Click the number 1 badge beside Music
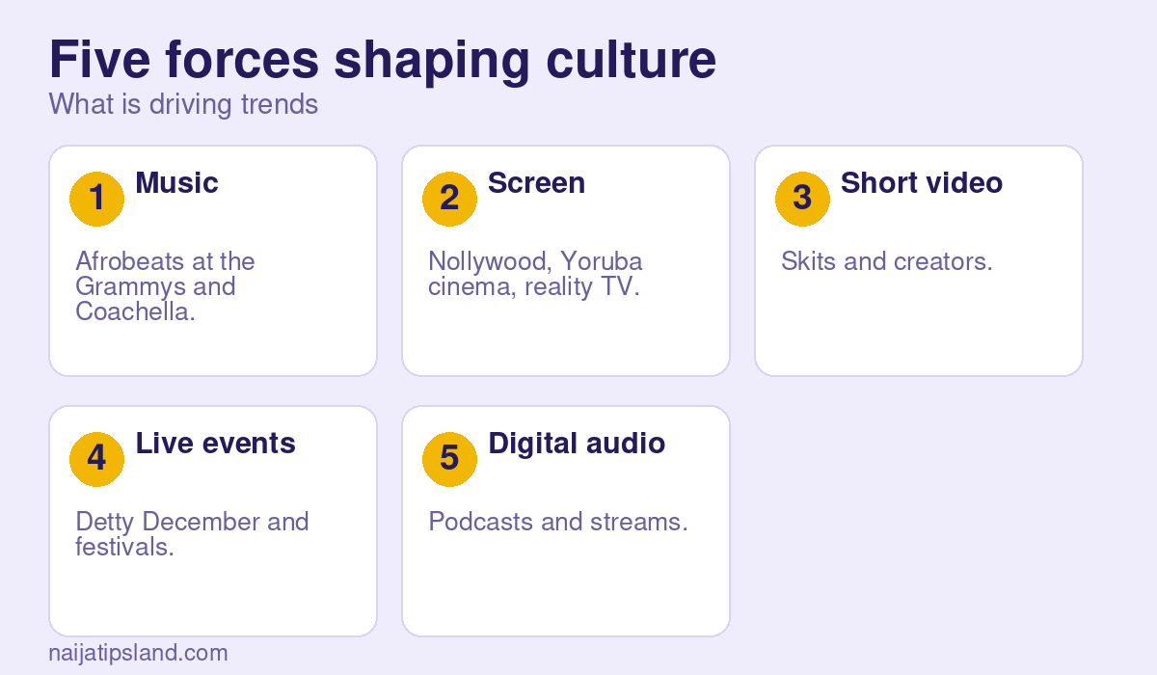The image size is (1157, 675). point(96,199)
